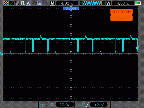Click the pulse waveform icon
The image size is (144, 108).
(x=23, y=3)
